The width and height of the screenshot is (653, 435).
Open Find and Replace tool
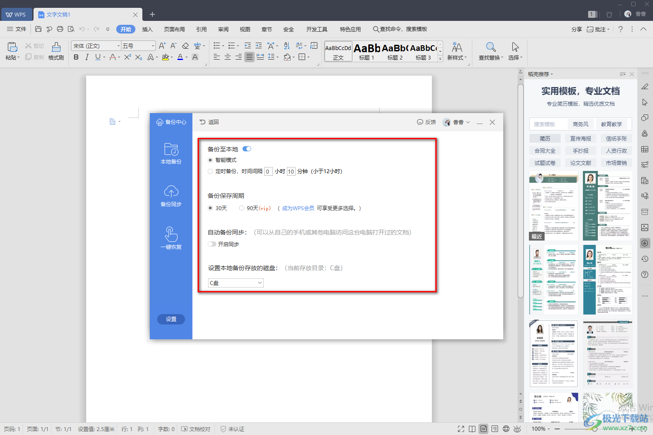(x=491, y=51)
